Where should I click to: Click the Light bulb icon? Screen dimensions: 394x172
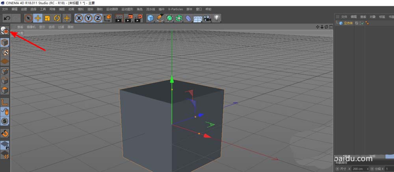[x=217, y=18]
